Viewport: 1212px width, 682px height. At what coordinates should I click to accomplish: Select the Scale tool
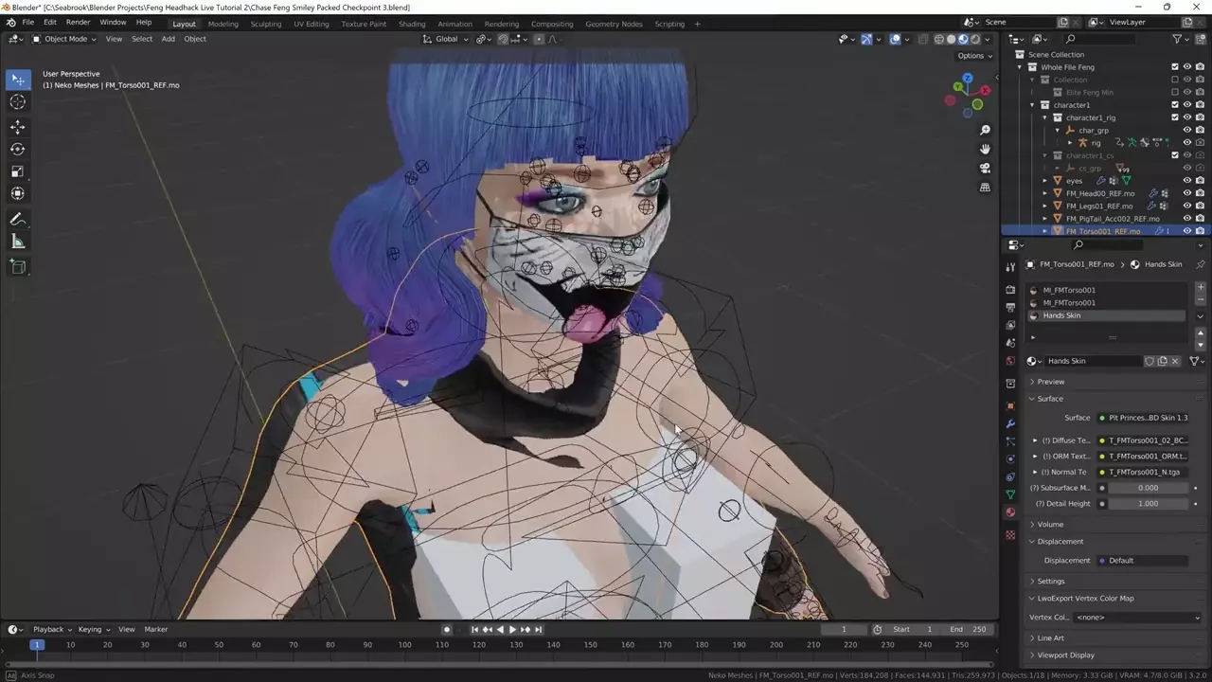tap(18, 171)
